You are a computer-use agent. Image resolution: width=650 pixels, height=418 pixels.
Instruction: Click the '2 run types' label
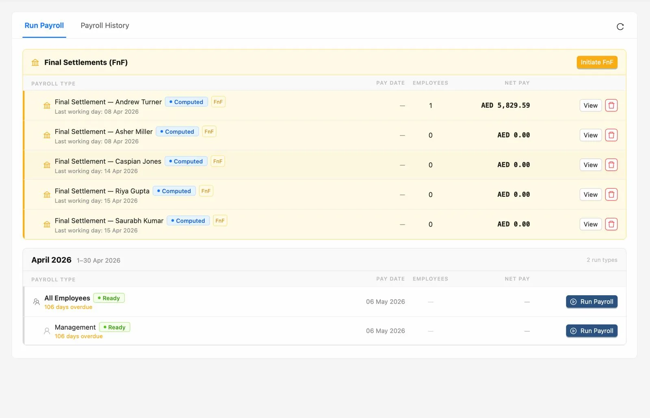[x=602, y=260]
